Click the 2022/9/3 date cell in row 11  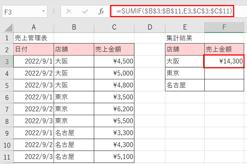tap(34, 157)
